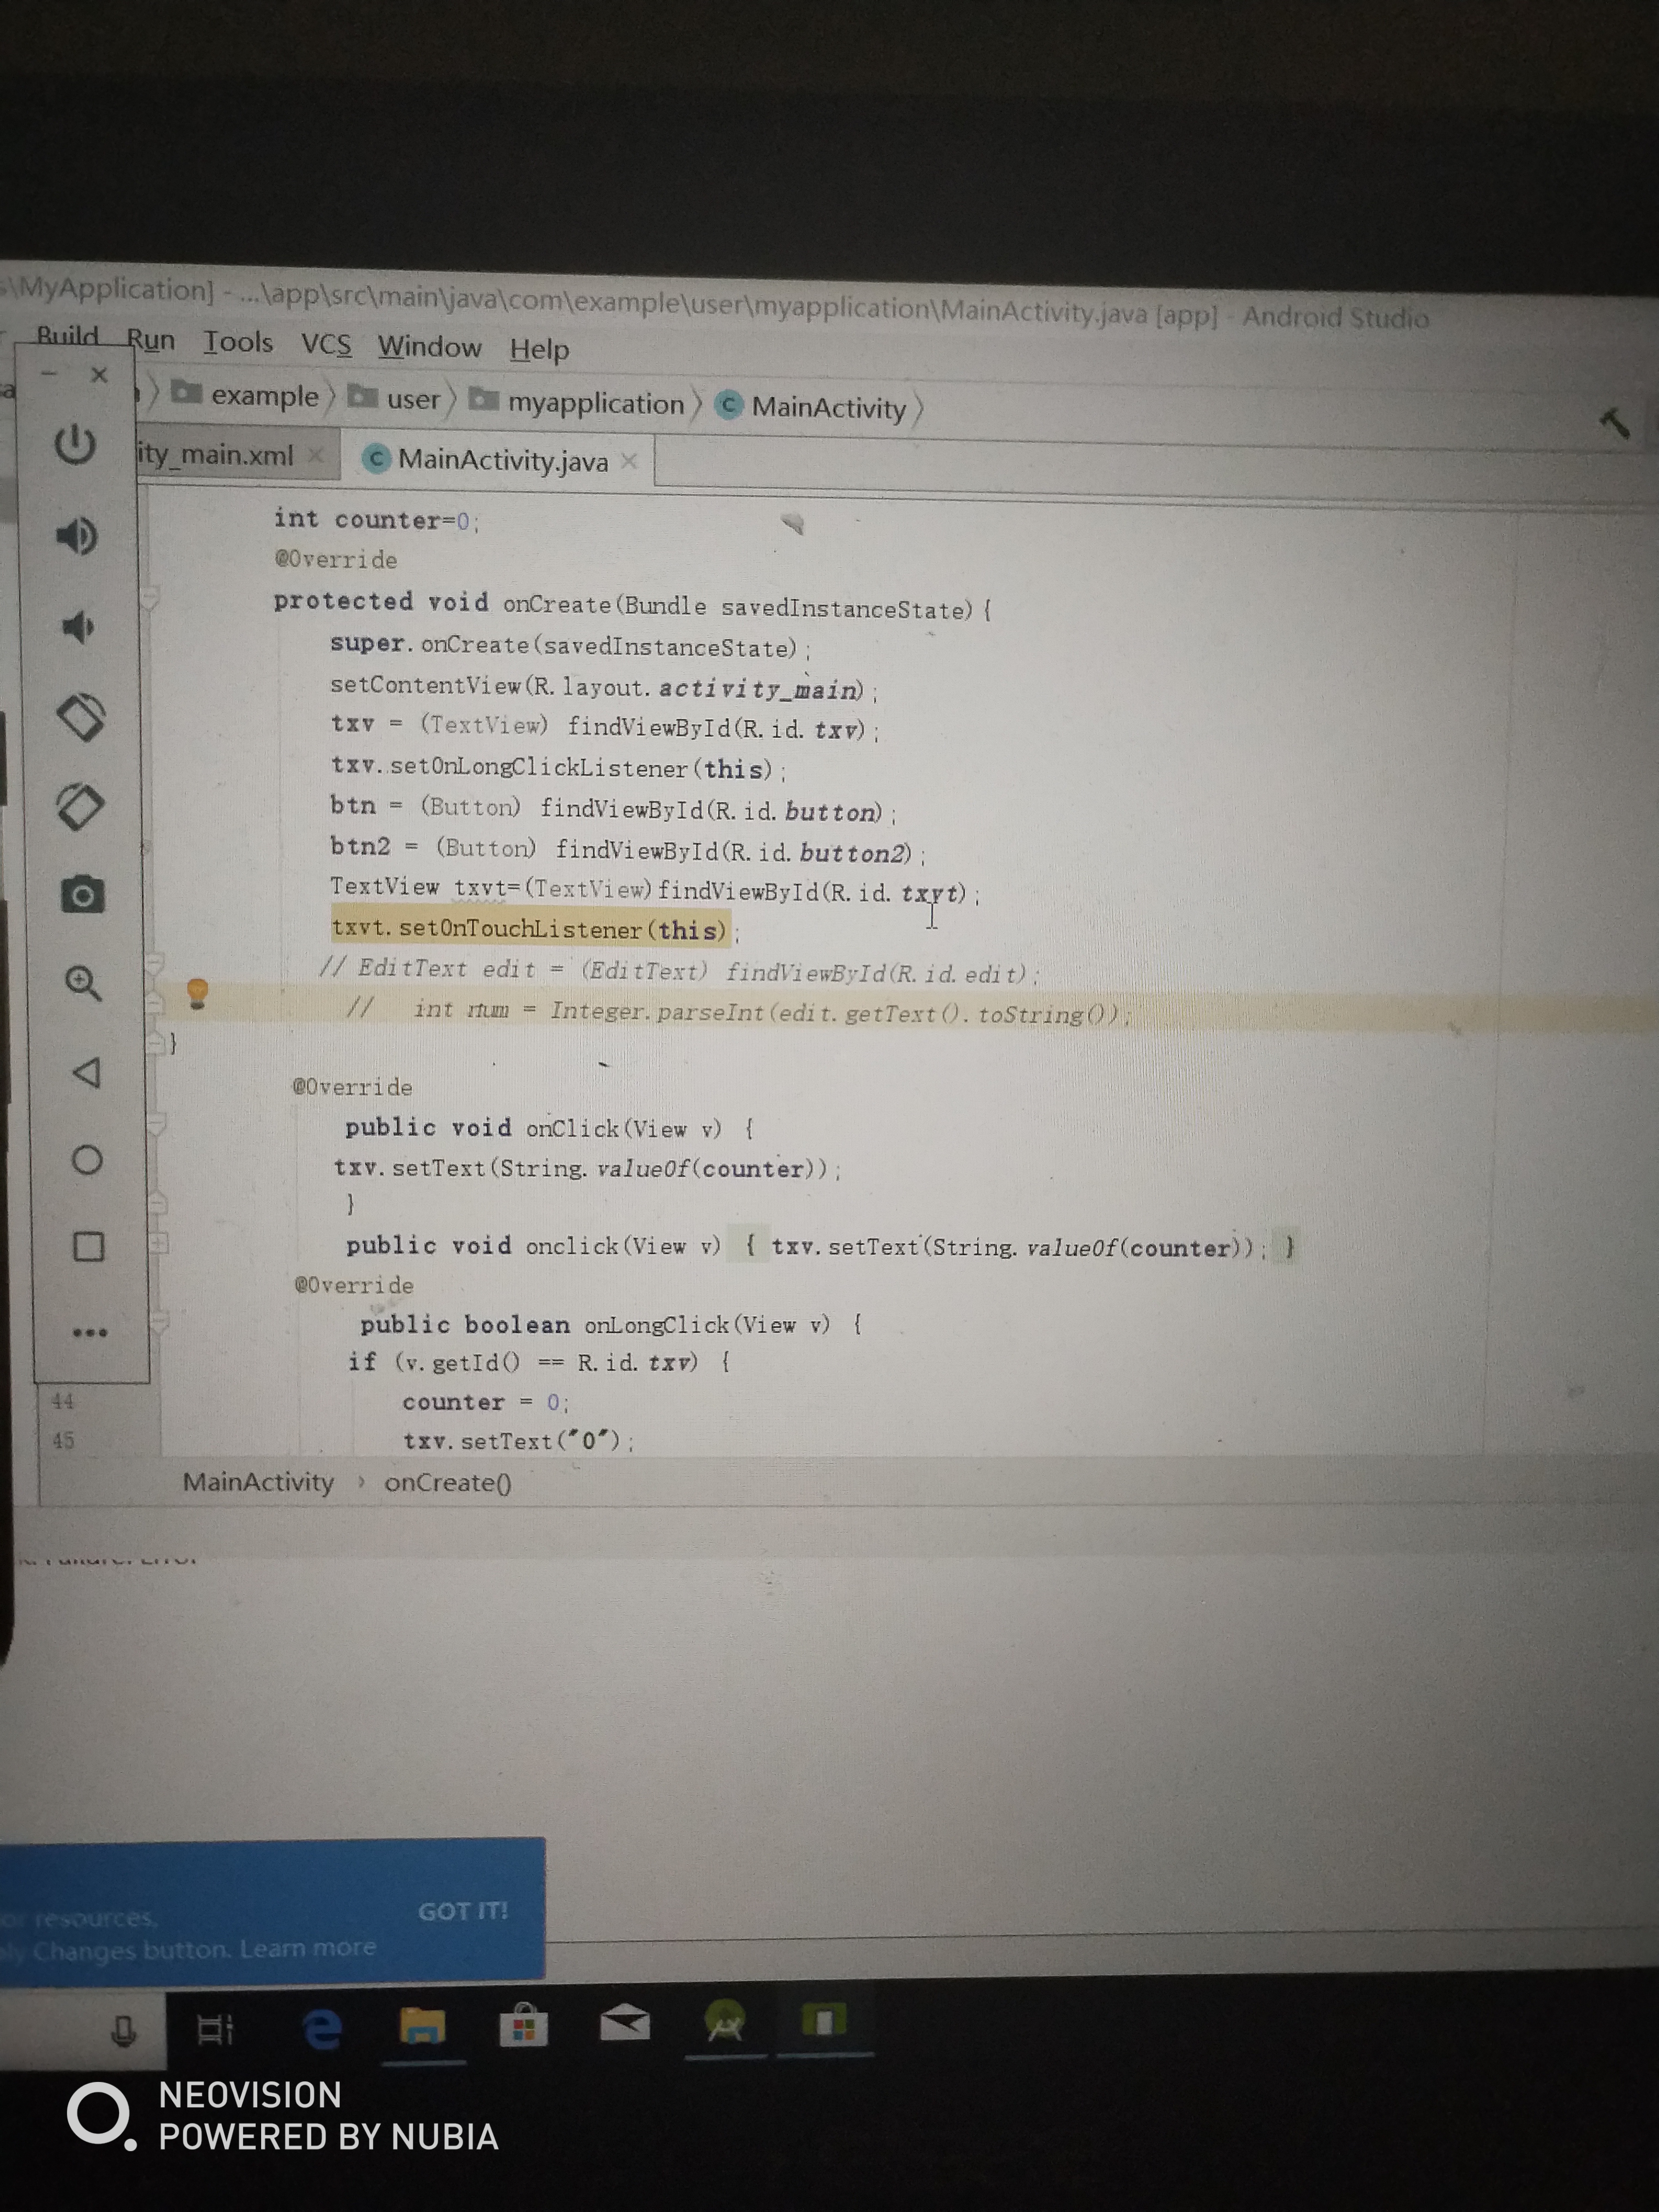Click the emulator power button icon

75,444
